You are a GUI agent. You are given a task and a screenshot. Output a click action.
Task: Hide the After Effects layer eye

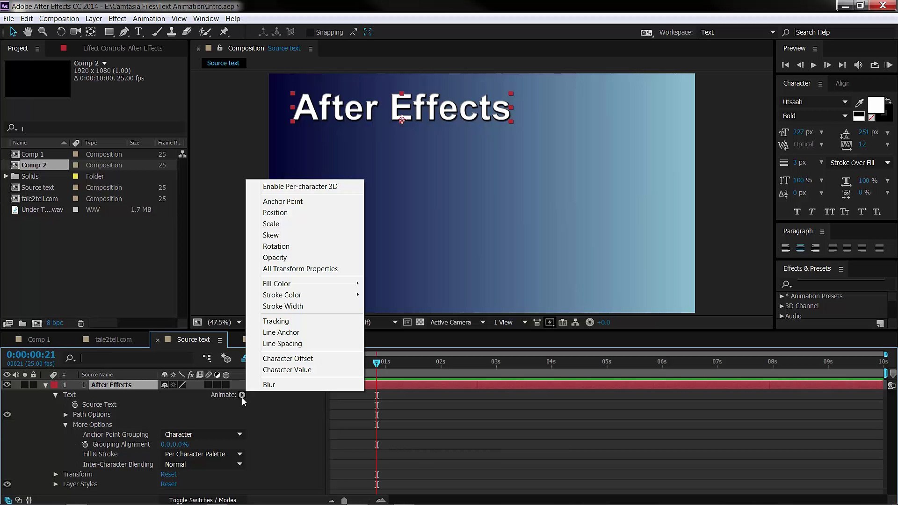(x=7, y=385)
